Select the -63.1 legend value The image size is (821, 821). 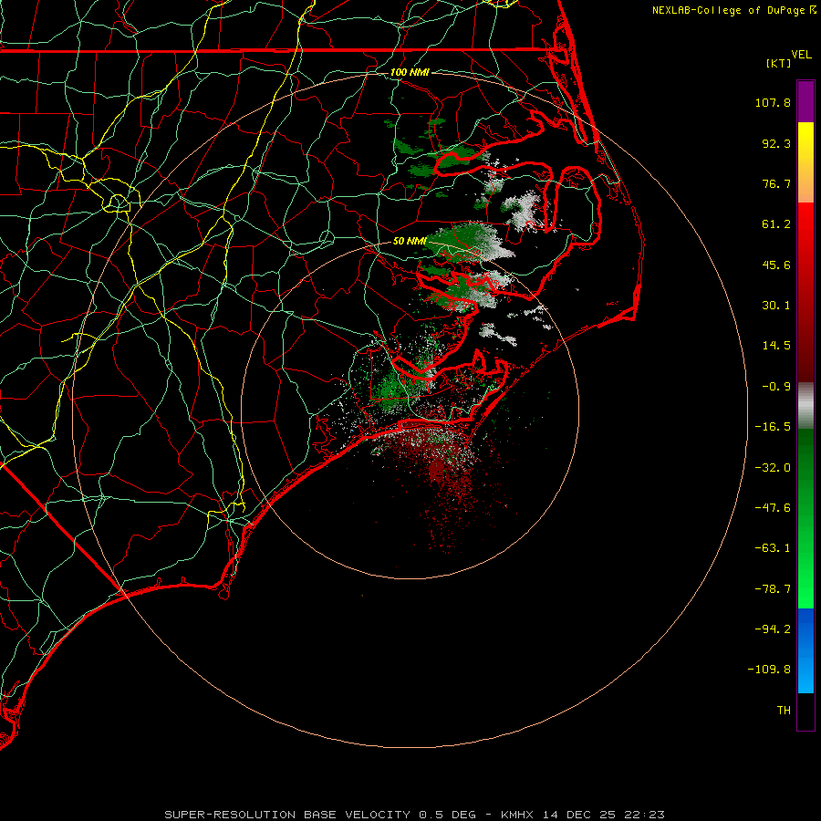click(773, 548)
